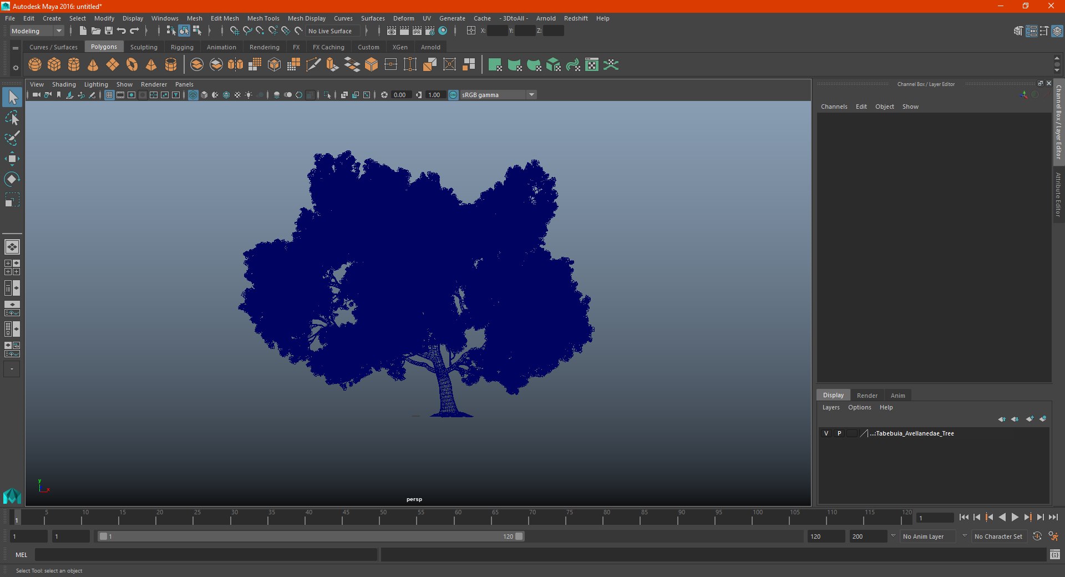Switch to the Sculpting shelf tab
This screenshot has width=1065, height=577.
coord(144,47)
